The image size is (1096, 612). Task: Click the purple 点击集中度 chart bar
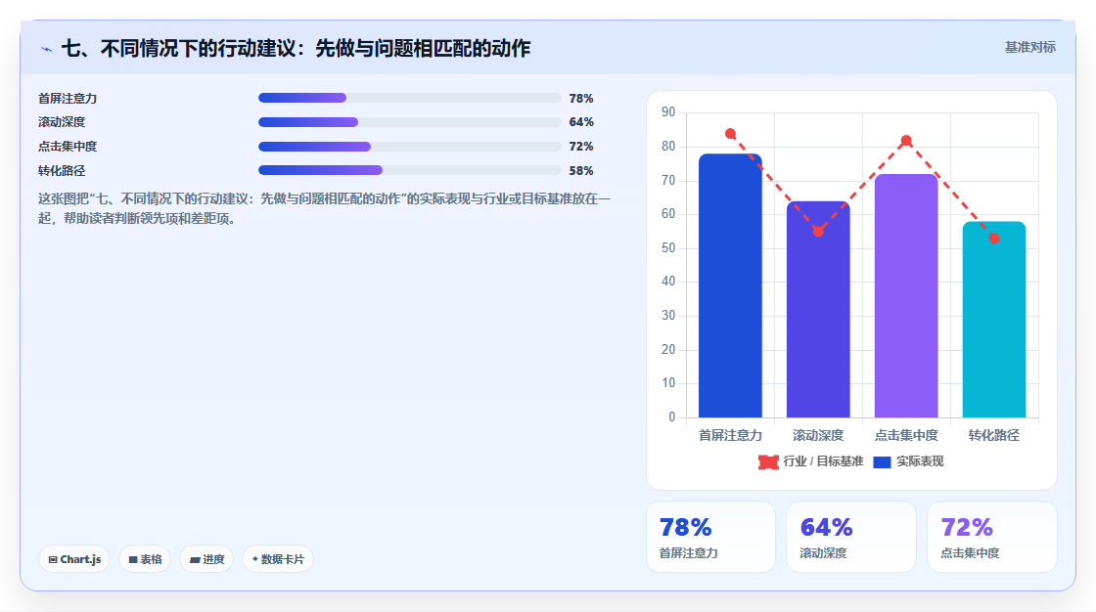coord(906,296)
